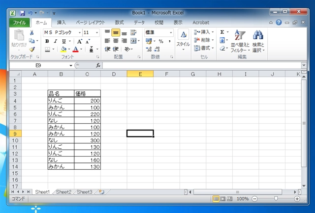Open the number format dropdown 標準

171,32
